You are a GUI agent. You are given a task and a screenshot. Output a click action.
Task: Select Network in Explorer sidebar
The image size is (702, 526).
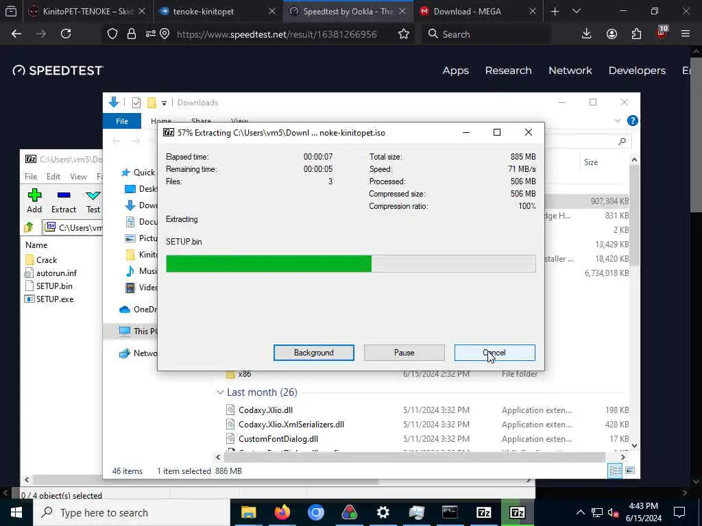pyautogui.click(x=138, y=353)
